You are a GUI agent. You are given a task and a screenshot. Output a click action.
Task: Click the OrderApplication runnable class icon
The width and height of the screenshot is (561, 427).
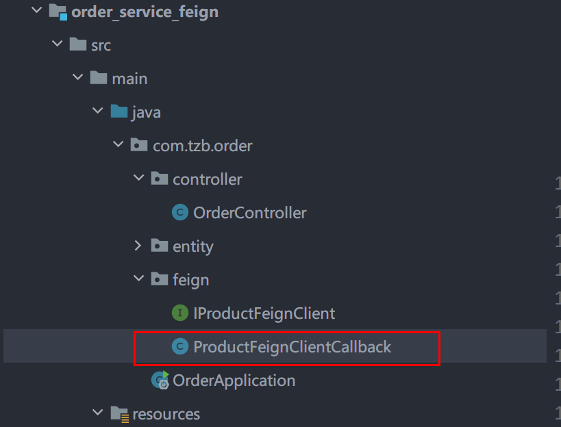tap(161, 380)
